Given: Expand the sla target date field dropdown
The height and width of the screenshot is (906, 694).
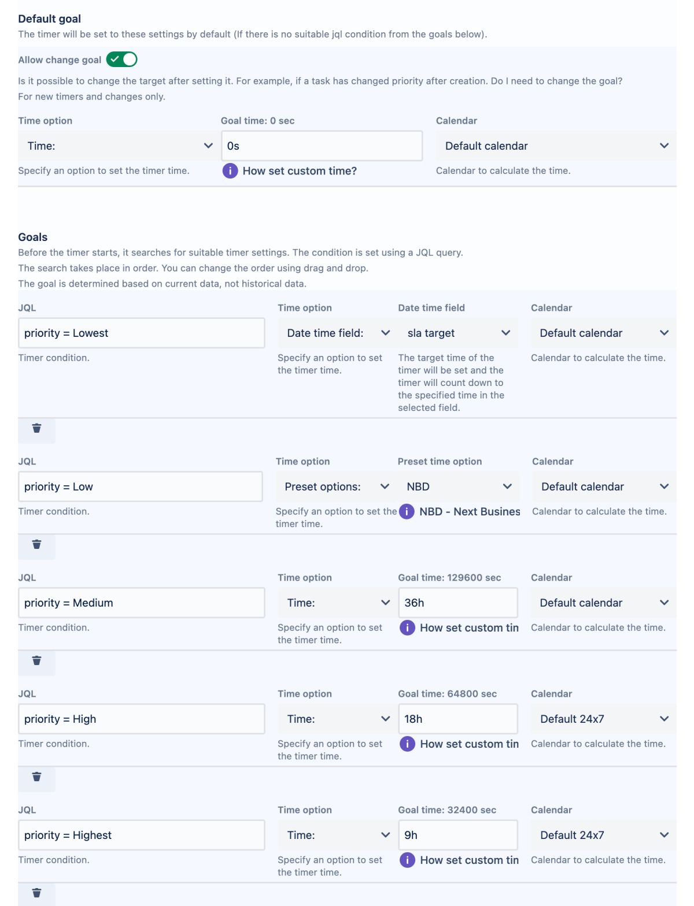Looking at the screenshot, I should 458,333.
